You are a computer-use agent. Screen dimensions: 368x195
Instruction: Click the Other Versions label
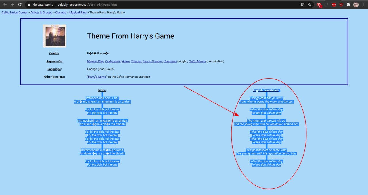point(54,77)
